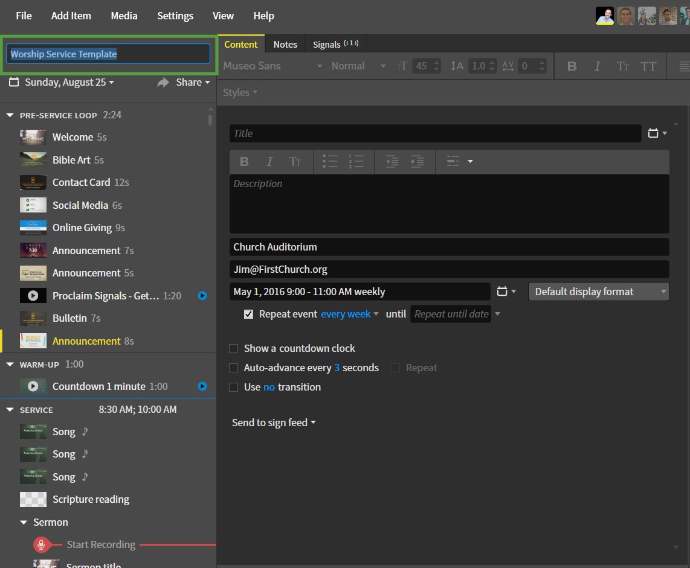Click the calendar icon next to Sunday, August 25
The width and height of the screenshot is (690, 568).
[14, 82]
